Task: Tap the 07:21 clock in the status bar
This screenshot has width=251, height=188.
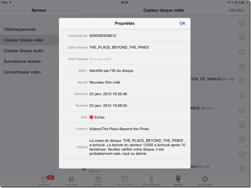Action: click(125, 3)
